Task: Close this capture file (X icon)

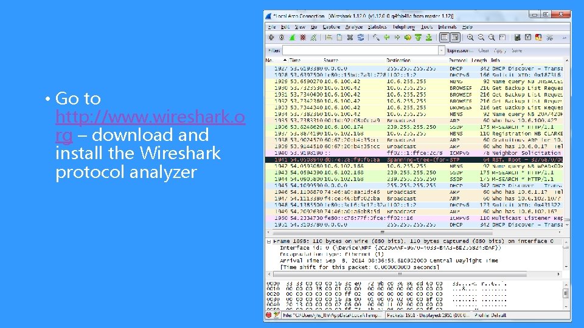Action: click(x=350, y=38)
